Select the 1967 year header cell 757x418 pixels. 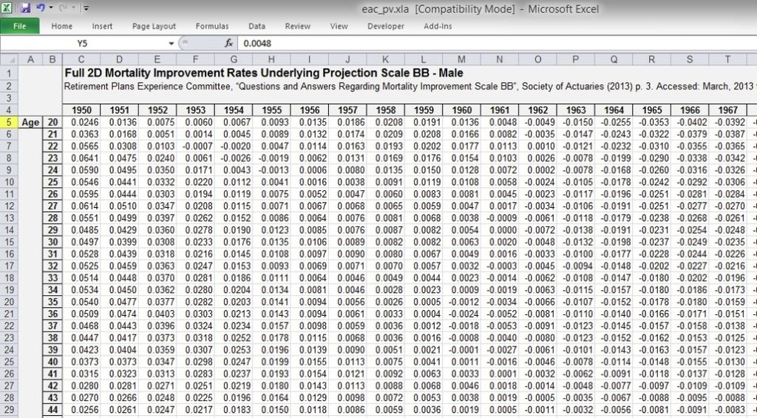coord(727,110)
